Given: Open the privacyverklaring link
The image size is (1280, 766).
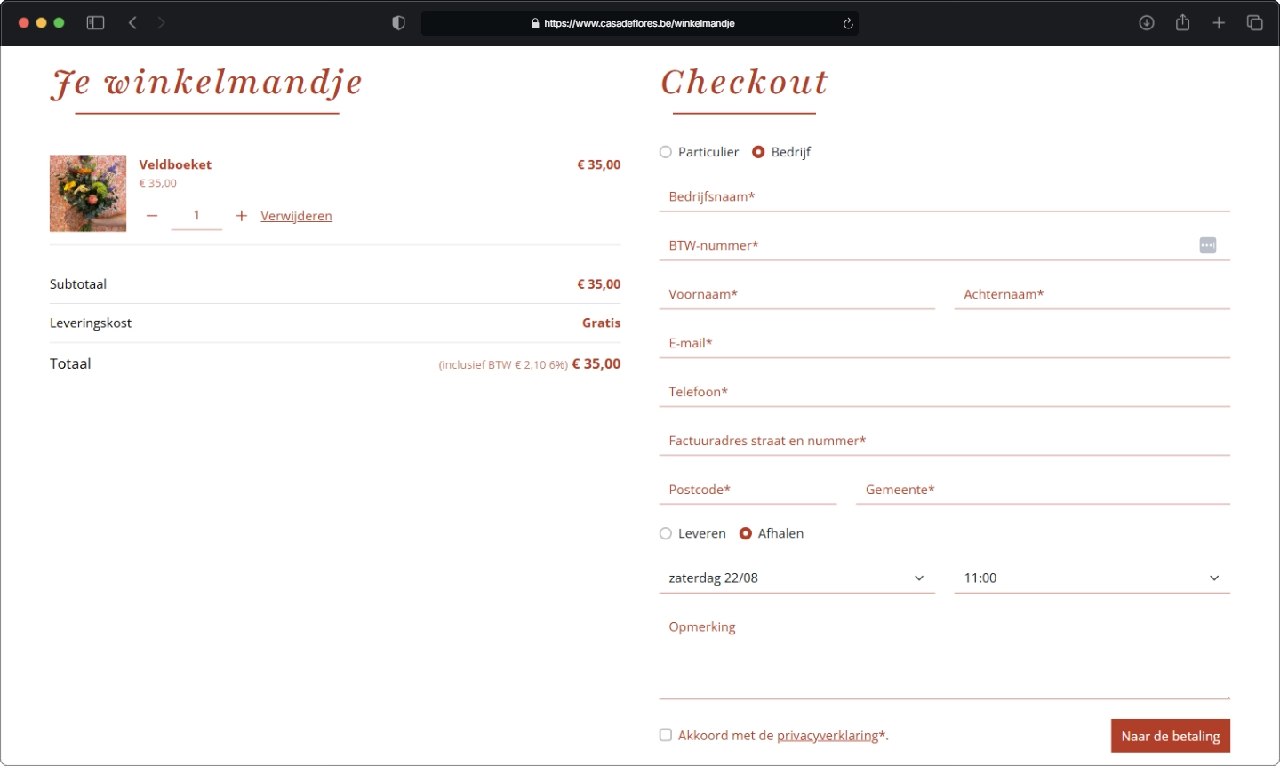Looking at the screenshot, I should tap(827, 736).
